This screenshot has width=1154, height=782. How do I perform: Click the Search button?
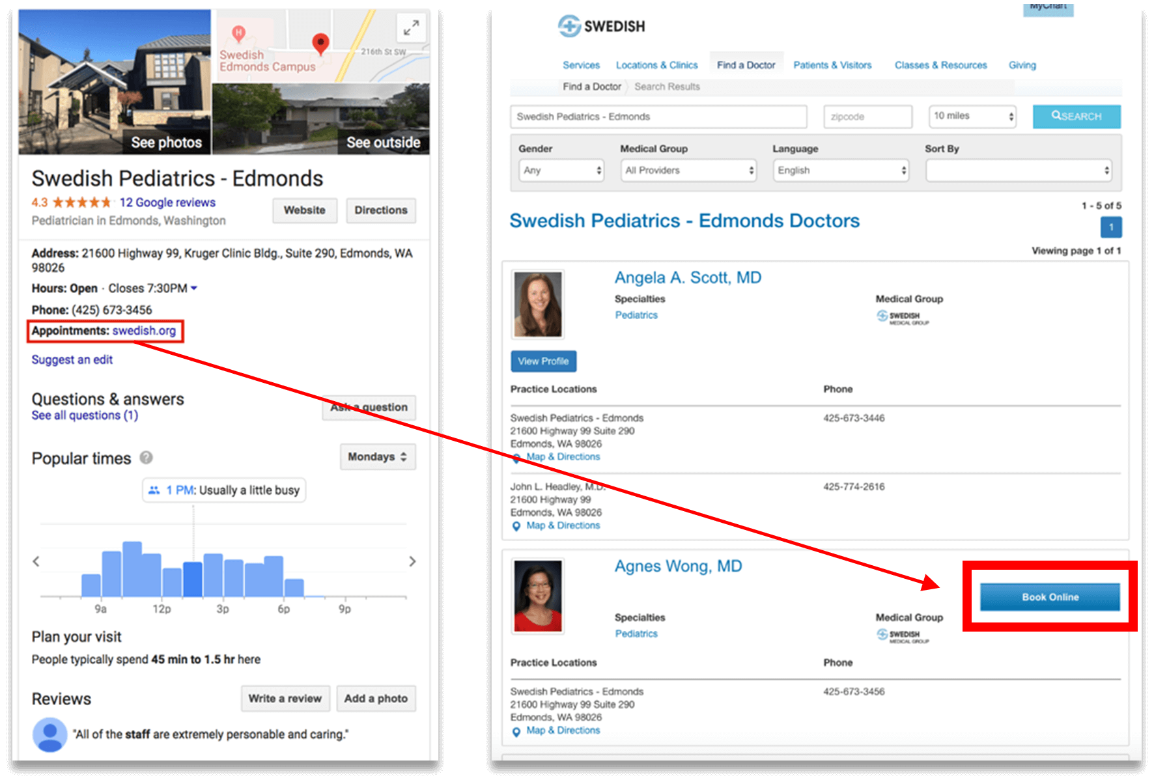1077,116
